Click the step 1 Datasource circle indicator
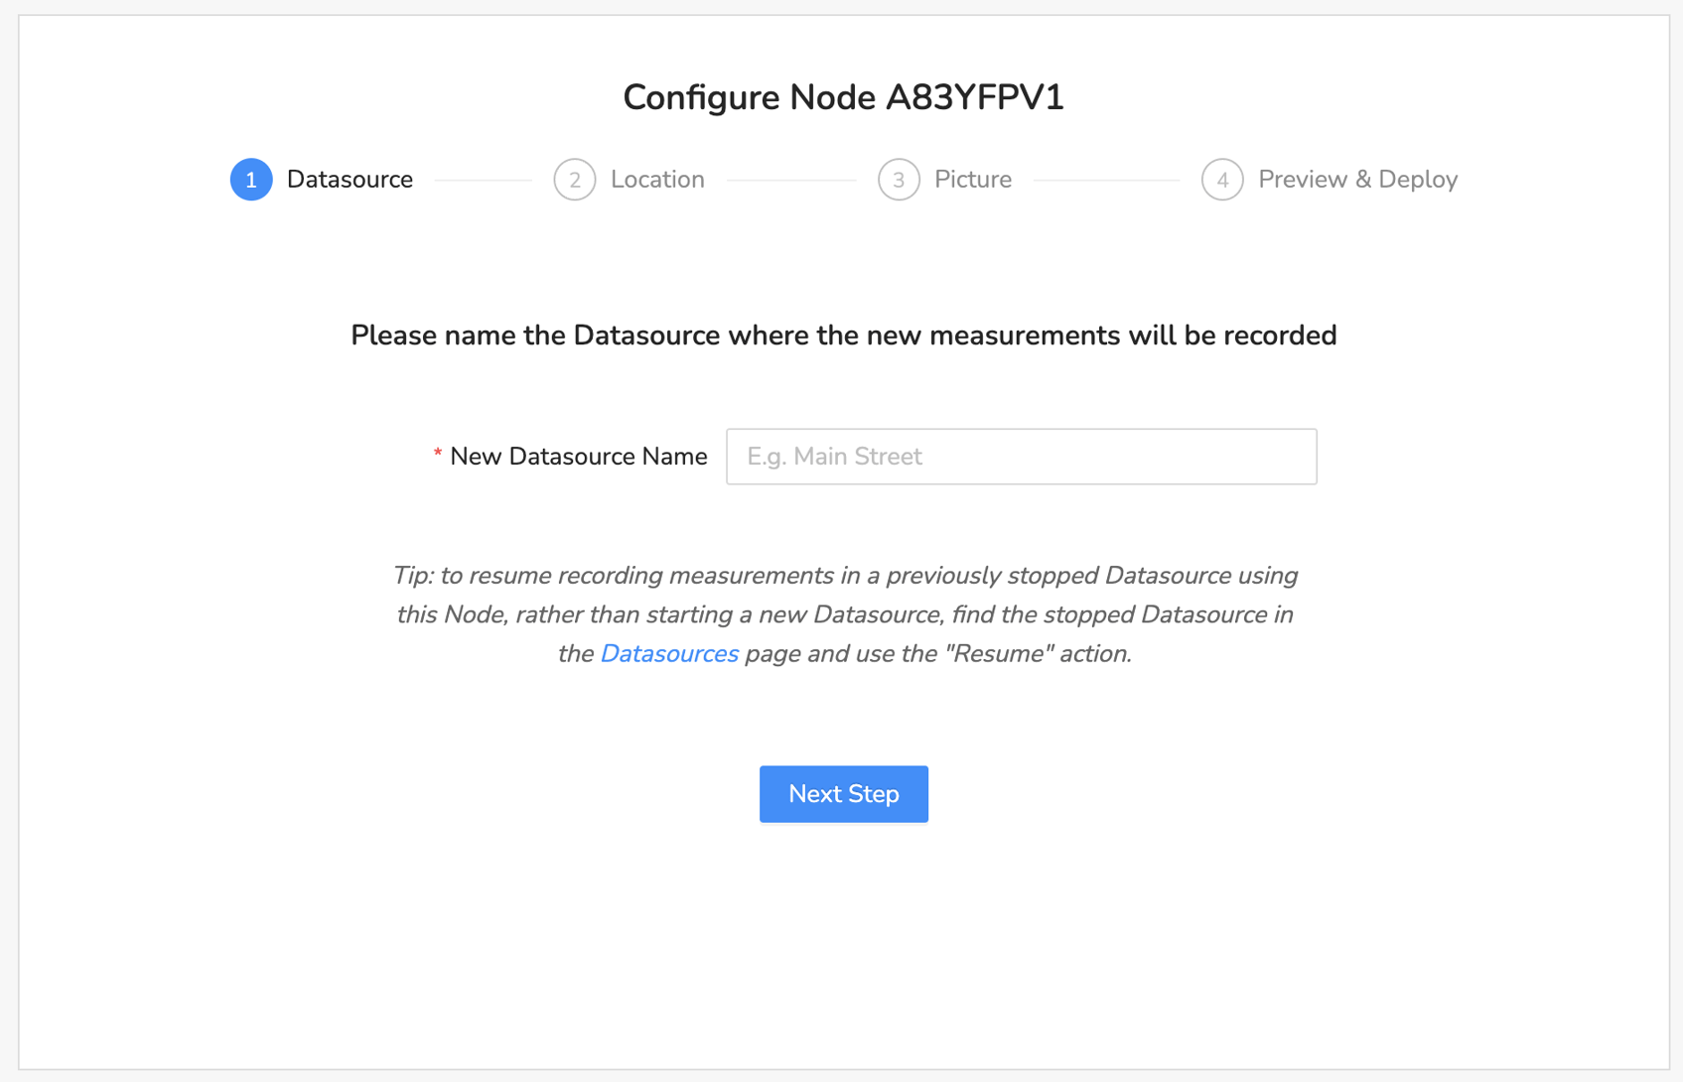The width and height of the screenshot is (1683, 1082). (x=251, y=180)
